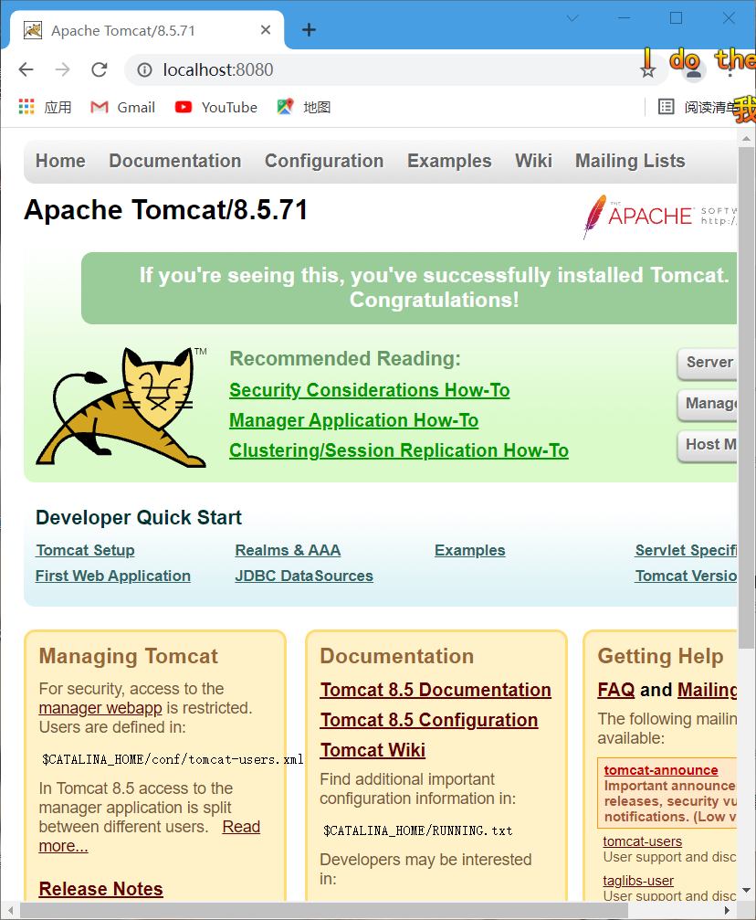Go back with the browser back arrow
The height and width of the screenshot is (920, 756).
[x=26, y=69]
